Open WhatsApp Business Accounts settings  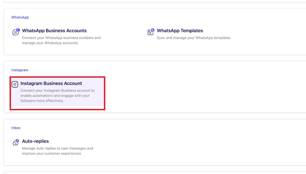[54, 31]
